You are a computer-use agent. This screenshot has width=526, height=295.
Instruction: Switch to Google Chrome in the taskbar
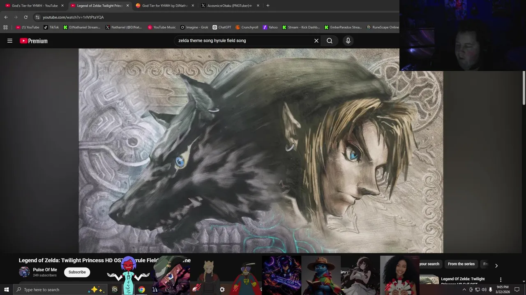141,290
